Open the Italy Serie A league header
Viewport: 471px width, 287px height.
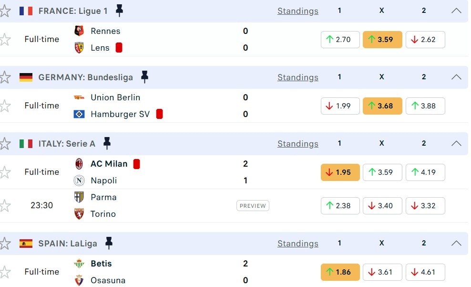tap(67, 143)
